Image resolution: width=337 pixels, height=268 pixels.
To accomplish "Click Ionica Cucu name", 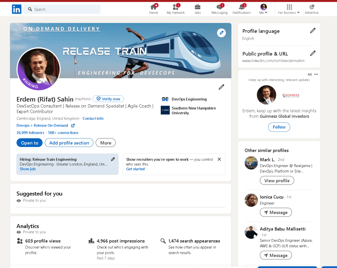I will (271, 197).
